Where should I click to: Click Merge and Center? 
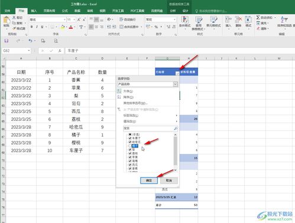pyautogui.click(x=129, y=27)
